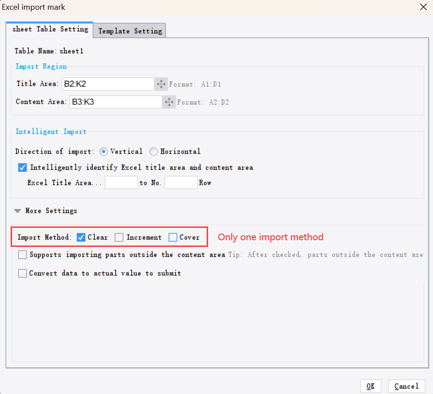
Task: Select the Vertical import direction
Action: [x=103, y=151]
